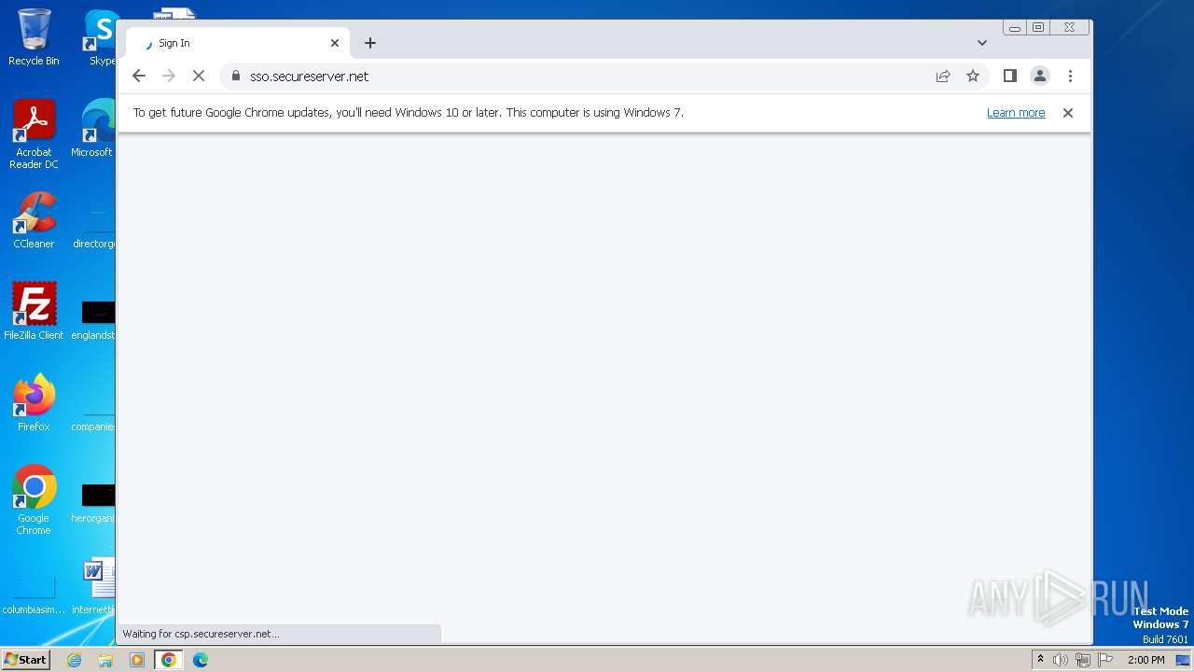Minimize the Chrome window
The image size is (1194, 672).
1014,28
